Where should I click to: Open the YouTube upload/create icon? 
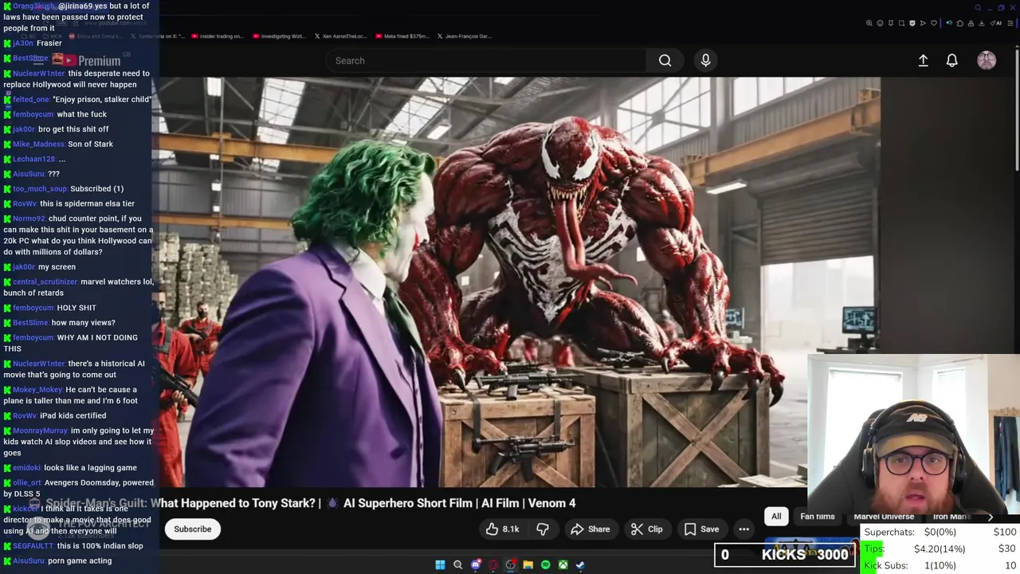point(923,61)
